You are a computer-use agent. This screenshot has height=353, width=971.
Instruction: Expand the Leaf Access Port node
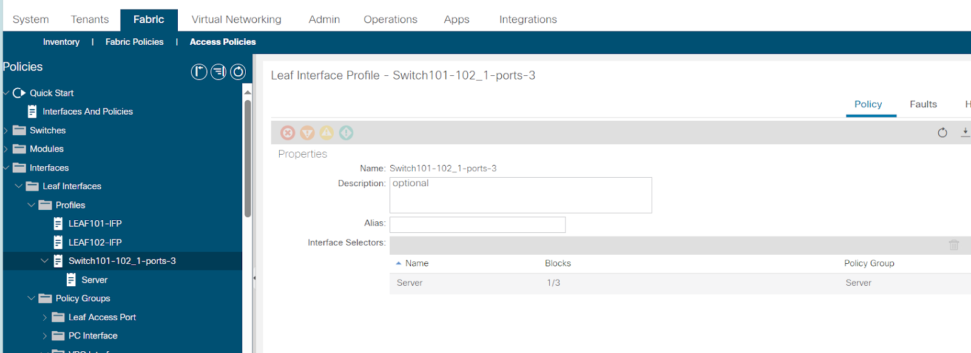tap(45, 317)
